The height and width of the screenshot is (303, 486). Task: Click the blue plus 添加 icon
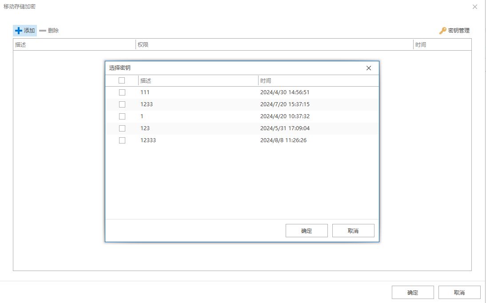pos(19,30)
